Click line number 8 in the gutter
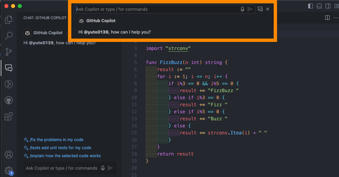Image resolution: width=339 pixels, height=177 pixels. (135, 83)
